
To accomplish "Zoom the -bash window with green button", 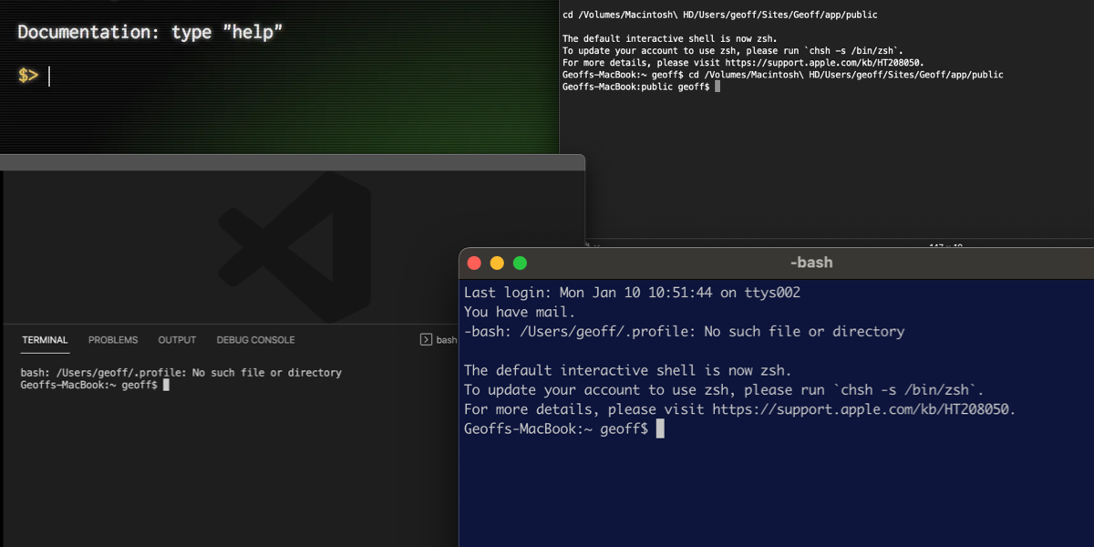I will pos(520,263).
